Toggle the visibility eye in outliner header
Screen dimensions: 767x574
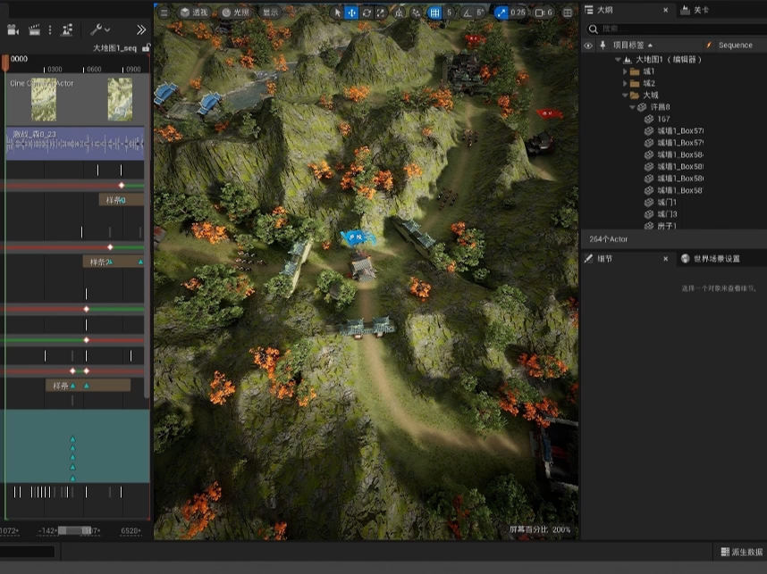point(587,44)
